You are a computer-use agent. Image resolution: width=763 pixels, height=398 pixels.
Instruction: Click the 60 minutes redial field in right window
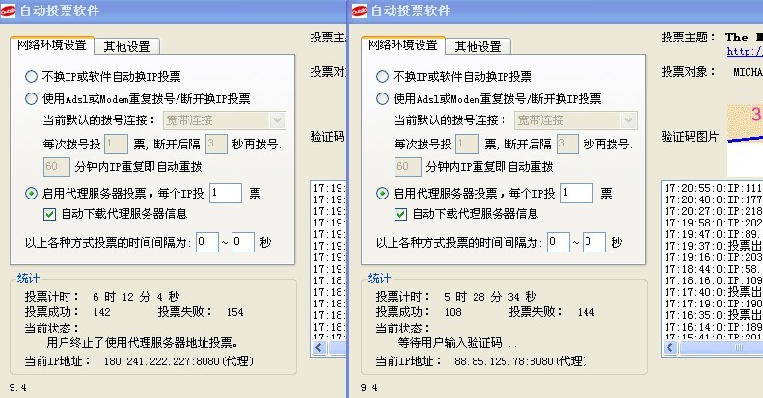[407, 167]
